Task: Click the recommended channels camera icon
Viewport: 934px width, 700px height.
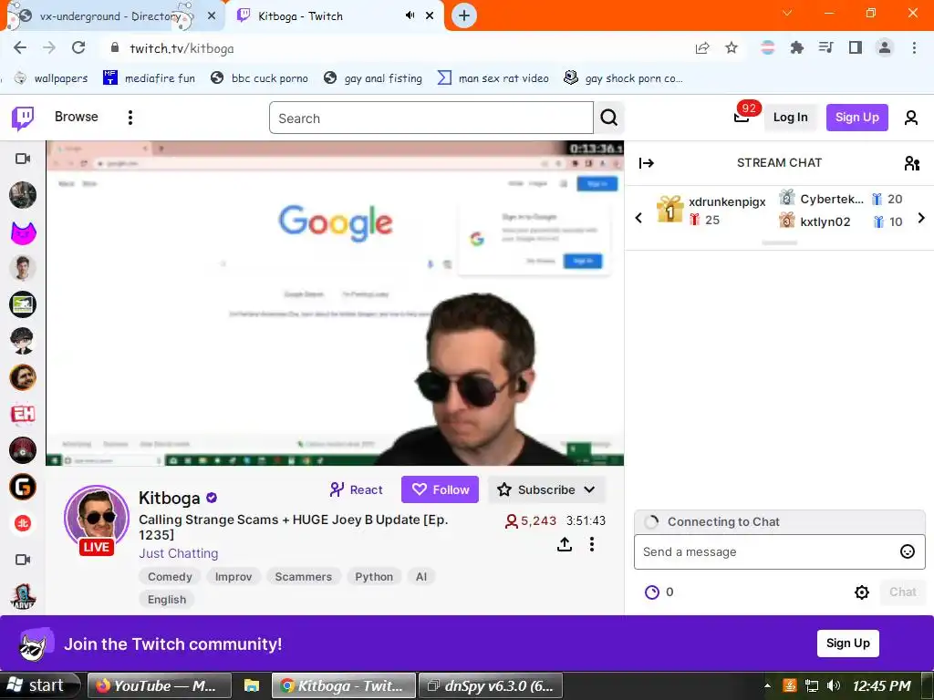Action: click(x=23, y=560)
